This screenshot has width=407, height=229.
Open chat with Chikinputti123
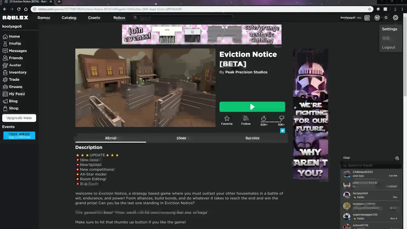370,174
